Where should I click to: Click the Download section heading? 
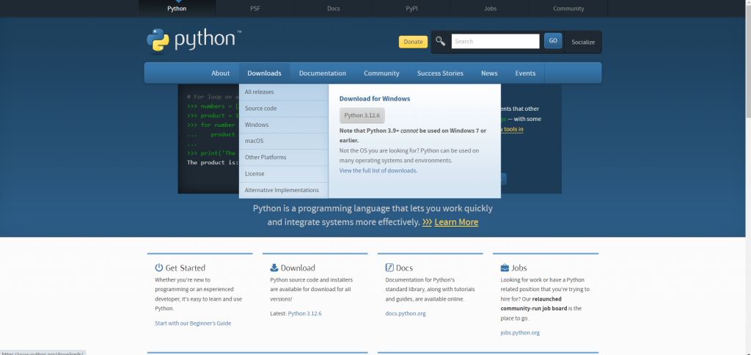click(298, 268)
